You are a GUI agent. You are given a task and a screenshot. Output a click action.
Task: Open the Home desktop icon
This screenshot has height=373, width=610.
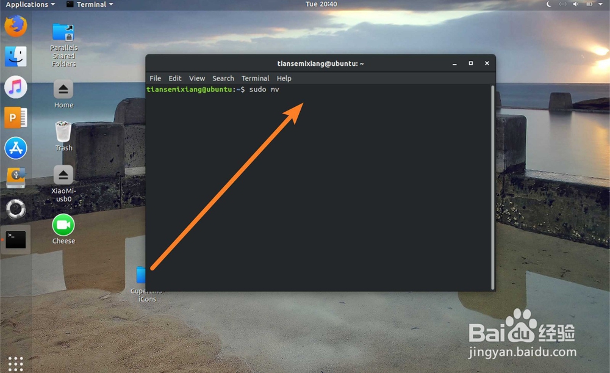pyautogui.click(x=63, y=95)
